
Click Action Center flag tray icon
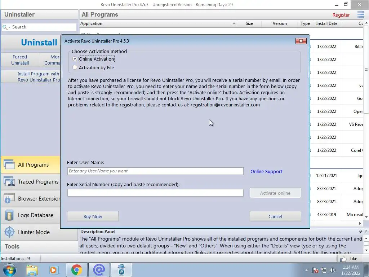coord(315,270)
